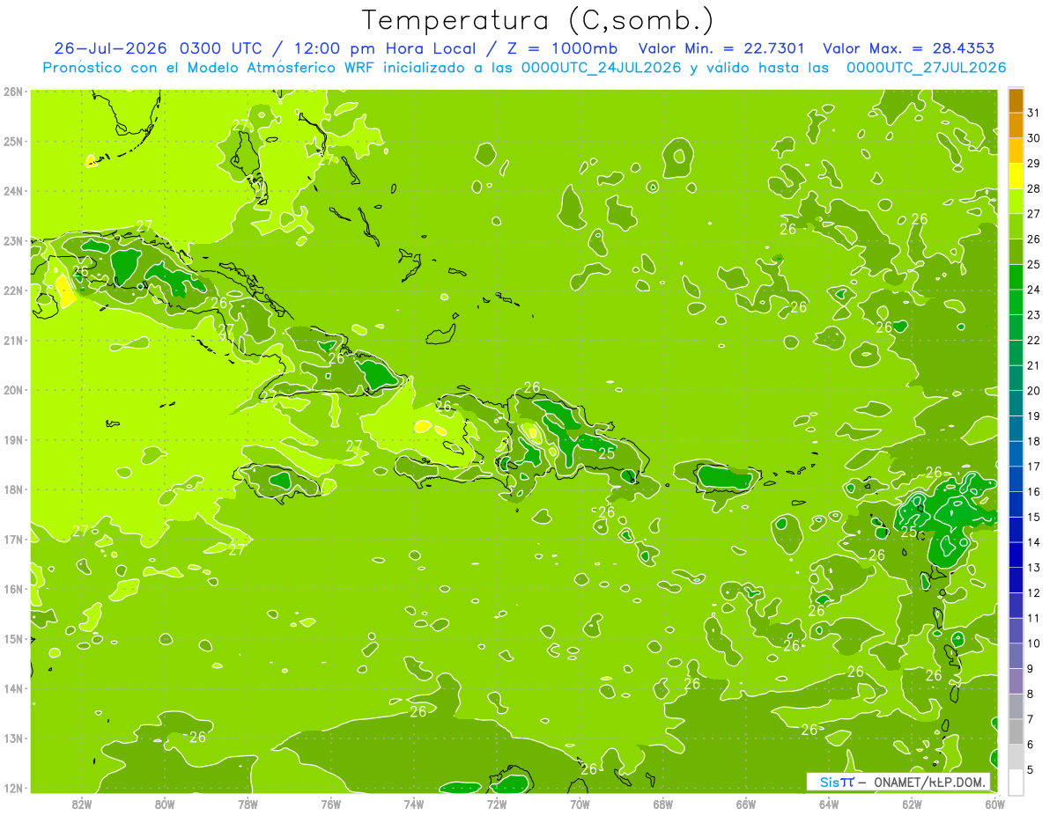This screenshot has height=816, width=1057.
Task: Click the color scale label "28"
Action: 1034,188
